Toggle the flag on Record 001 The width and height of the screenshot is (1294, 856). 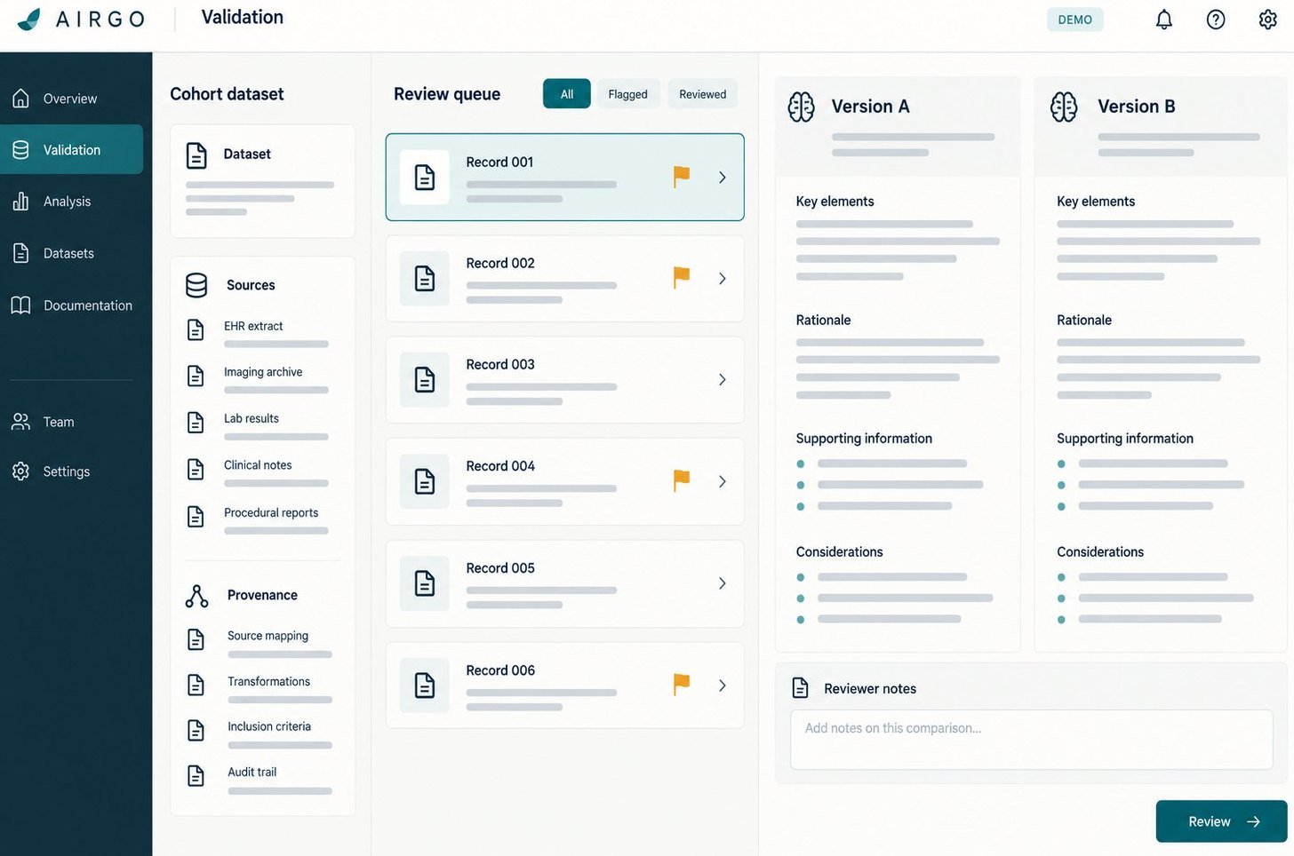pos(682,177)
